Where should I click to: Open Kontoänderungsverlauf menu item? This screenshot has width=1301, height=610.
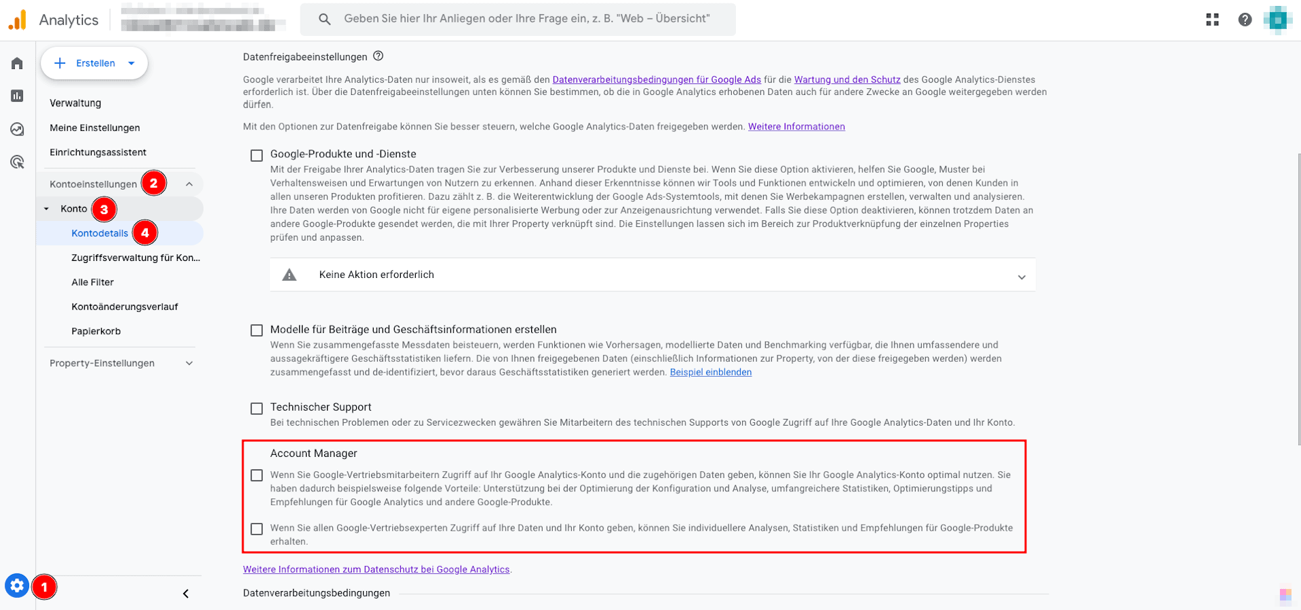point(125,306)
